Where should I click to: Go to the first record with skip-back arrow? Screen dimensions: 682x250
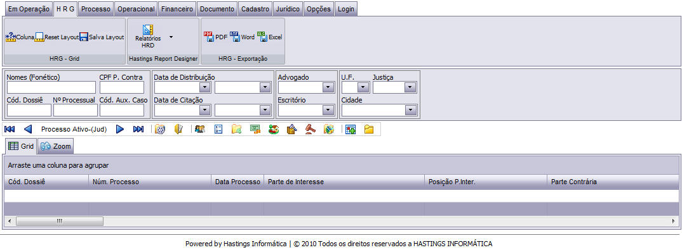pos(10,129)
